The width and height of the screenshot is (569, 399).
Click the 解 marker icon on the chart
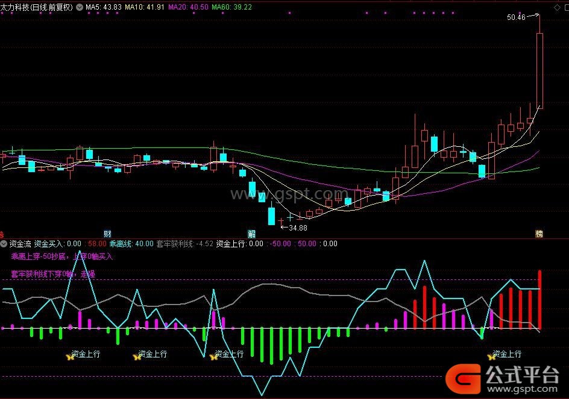(x=251, y=234)
